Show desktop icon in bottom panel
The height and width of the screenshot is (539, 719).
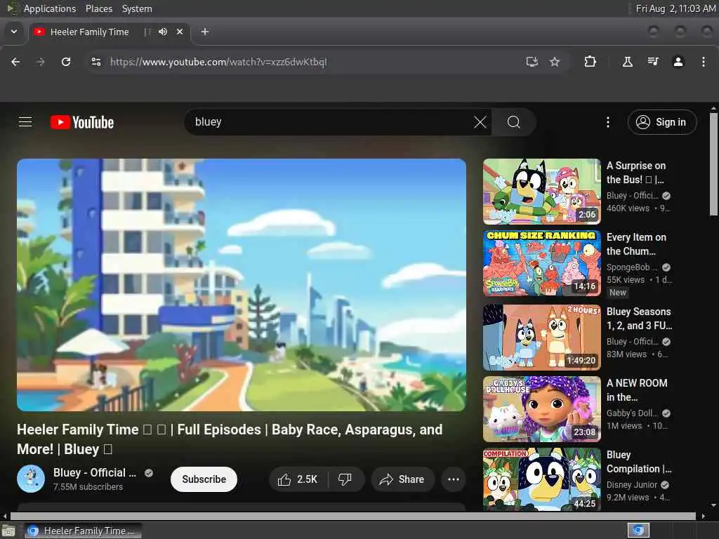click(x=8, y=531)
